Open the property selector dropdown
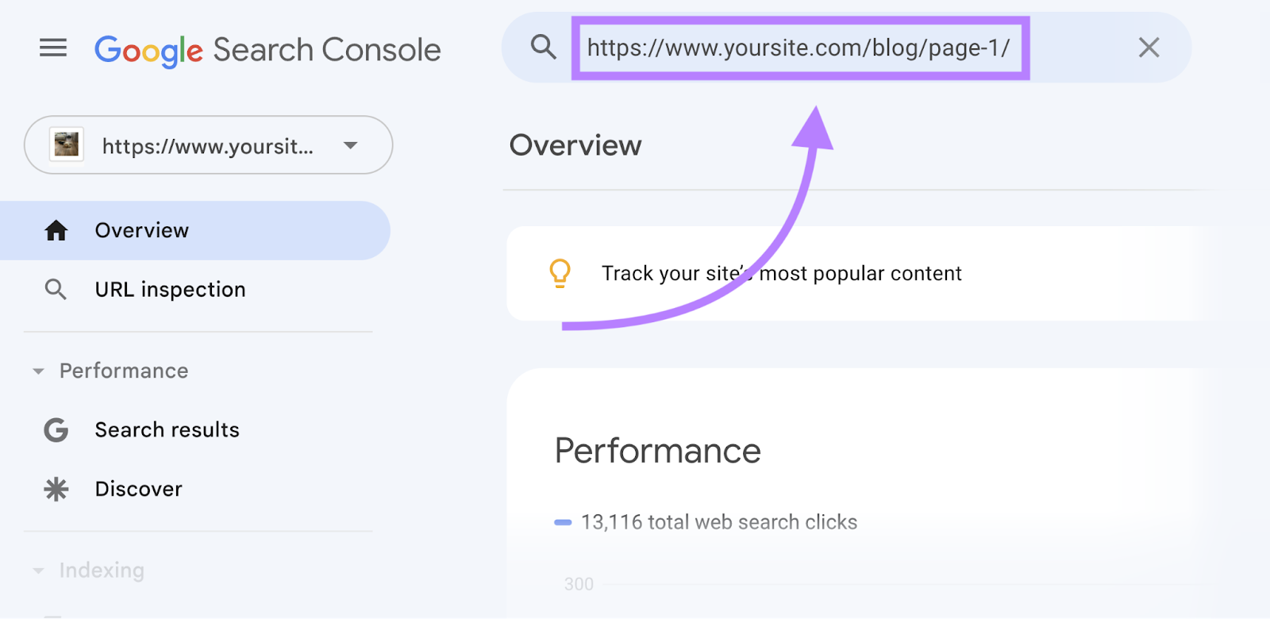The height and width of the screenshot is (619, 1270). tap(349, 145)
